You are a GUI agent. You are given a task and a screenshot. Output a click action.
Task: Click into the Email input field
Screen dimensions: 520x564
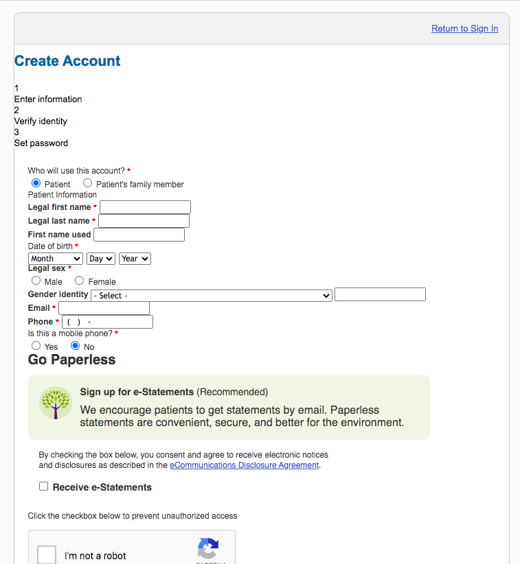[104, 308]
